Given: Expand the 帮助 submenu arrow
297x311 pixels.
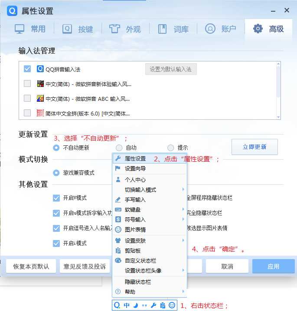Looking at the screenshot, I should (x=183, y=291).
